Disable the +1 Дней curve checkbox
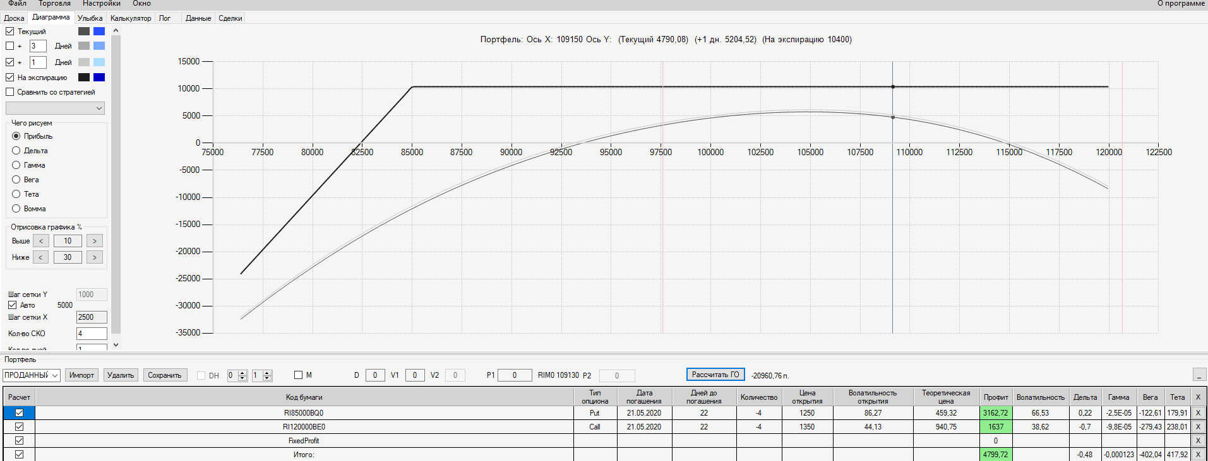This screenshot has height=461, width=1208. point(9,62)
